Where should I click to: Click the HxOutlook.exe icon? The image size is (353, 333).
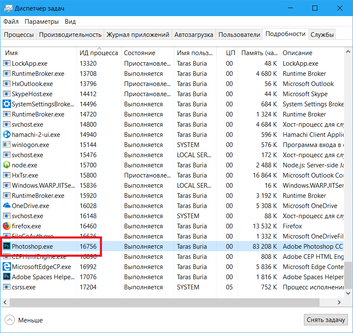click(7, 83)
